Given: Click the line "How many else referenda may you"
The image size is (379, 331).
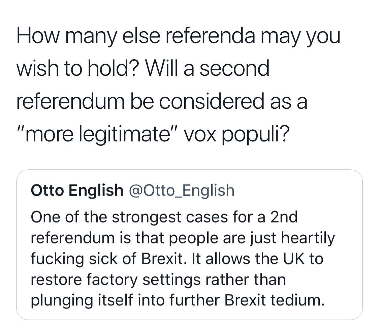Looking at the screenshot, I should [178, 36].
